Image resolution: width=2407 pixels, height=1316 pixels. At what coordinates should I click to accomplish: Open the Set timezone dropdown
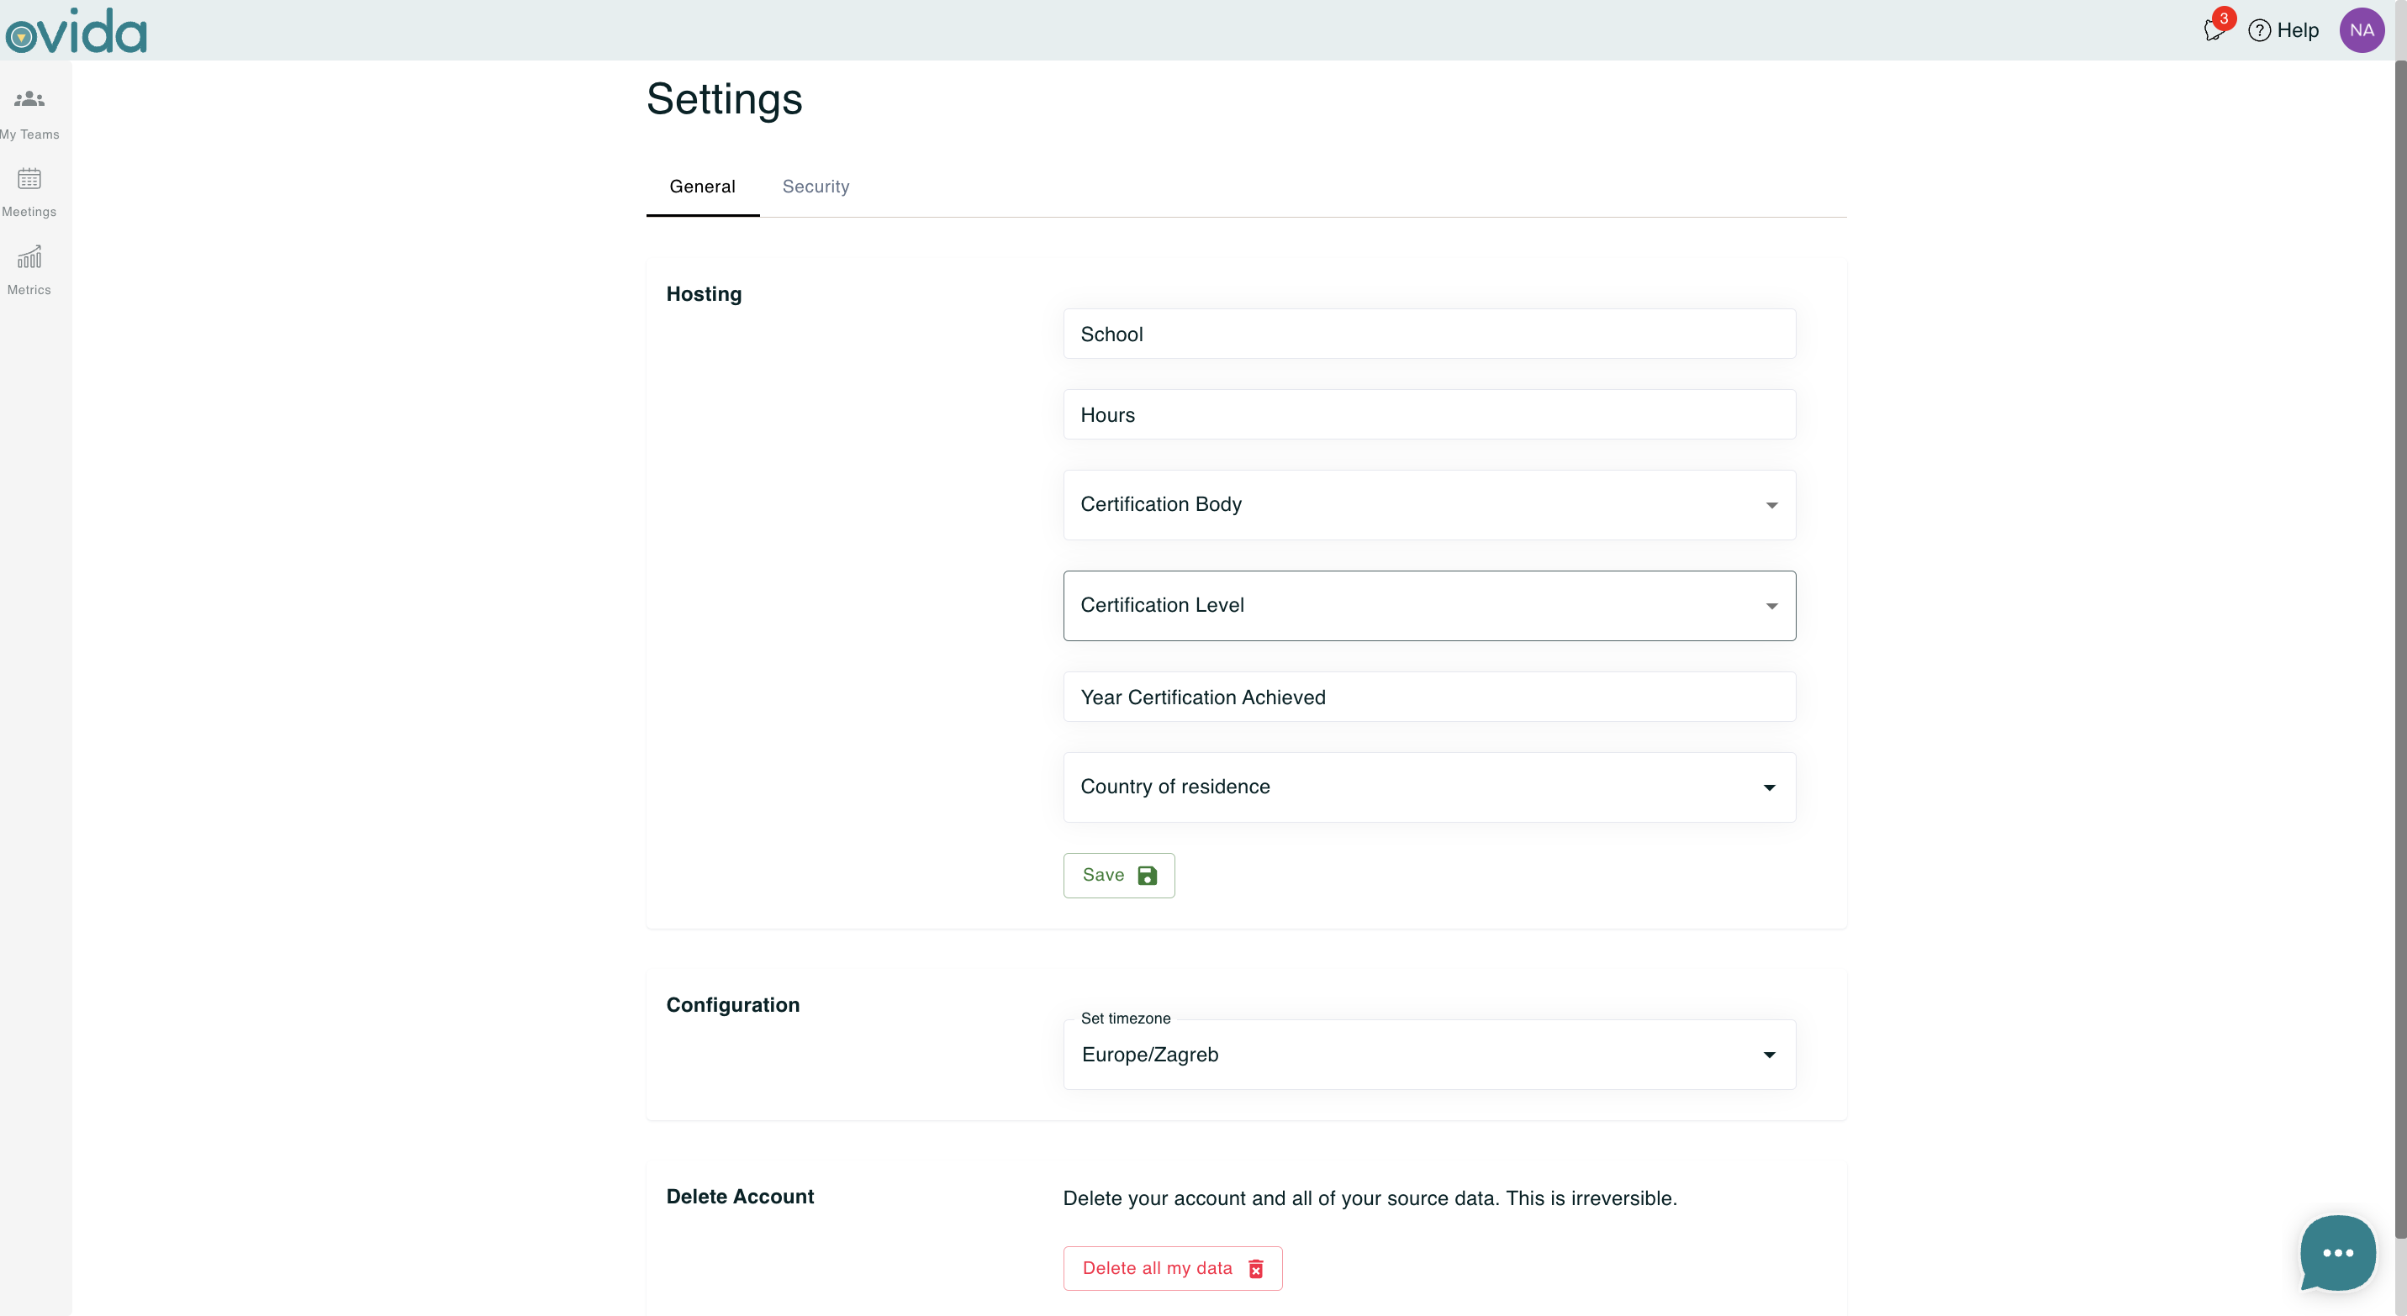(1428, 1055)
